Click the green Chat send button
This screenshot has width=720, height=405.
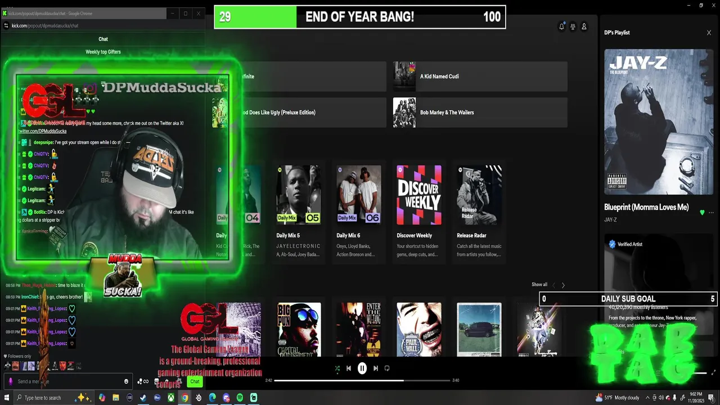[x=195, y=381]
